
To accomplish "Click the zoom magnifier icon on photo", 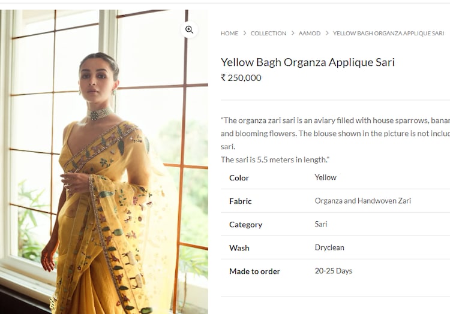I will [x=189, y=29].
